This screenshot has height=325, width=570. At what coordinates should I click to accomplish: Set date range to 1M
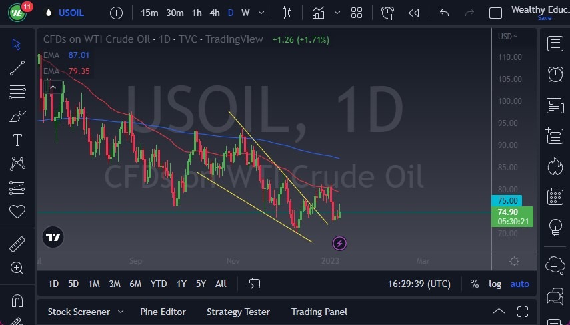94,284
